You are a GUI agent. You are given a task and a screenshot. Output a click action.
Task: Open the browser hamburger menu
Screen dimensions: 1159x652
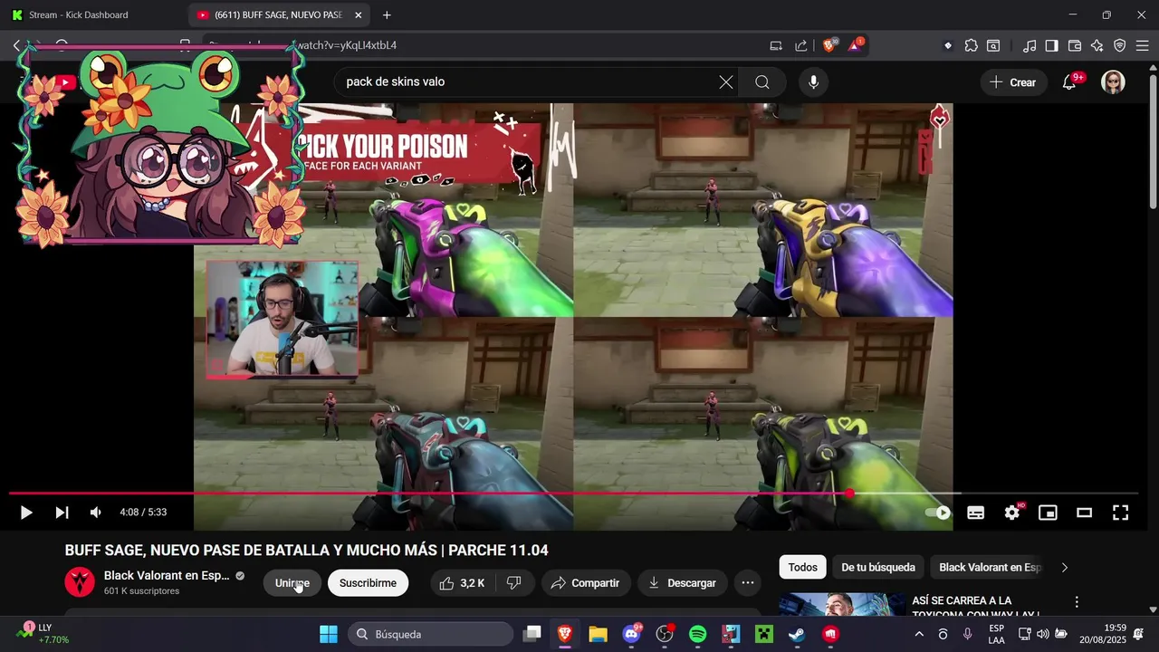pyautogui.click(x=1143, y=45)
